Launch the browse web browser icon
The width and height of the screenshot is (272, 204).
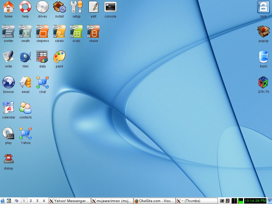point(8,82)
